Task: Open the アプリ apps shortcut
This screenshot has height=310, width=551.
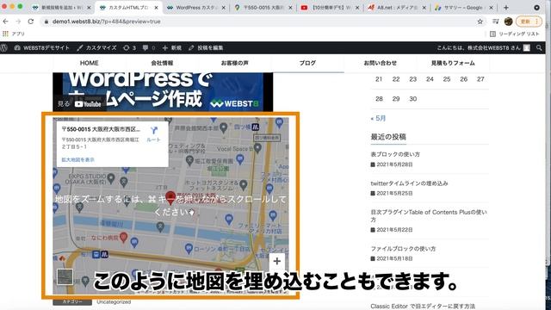Action: point(14,34)
